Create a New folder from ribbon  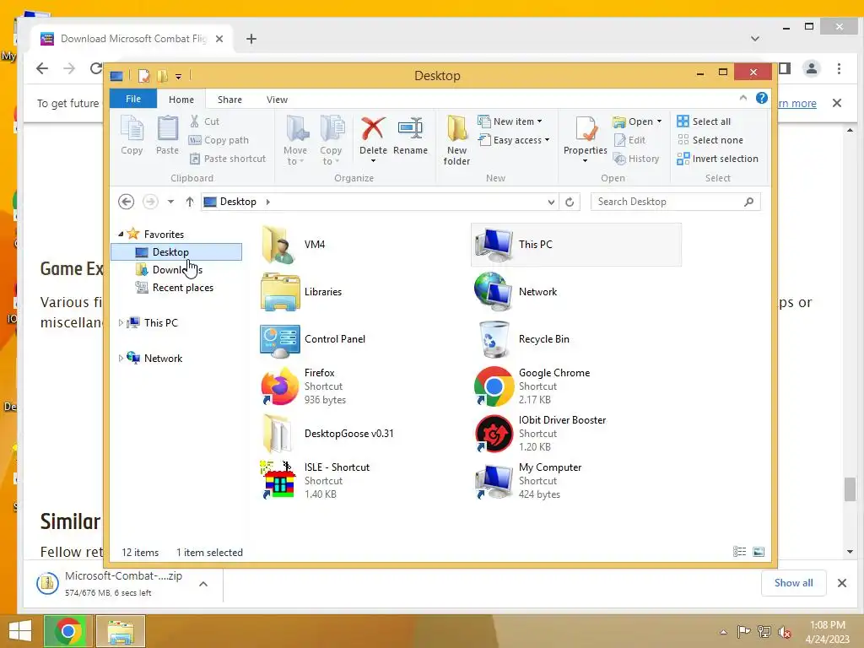(456, 140)
